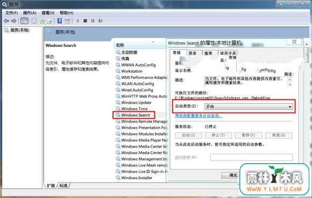Open the 文件(F) menu
Screen dimensions: 312x198
(11, 13)
